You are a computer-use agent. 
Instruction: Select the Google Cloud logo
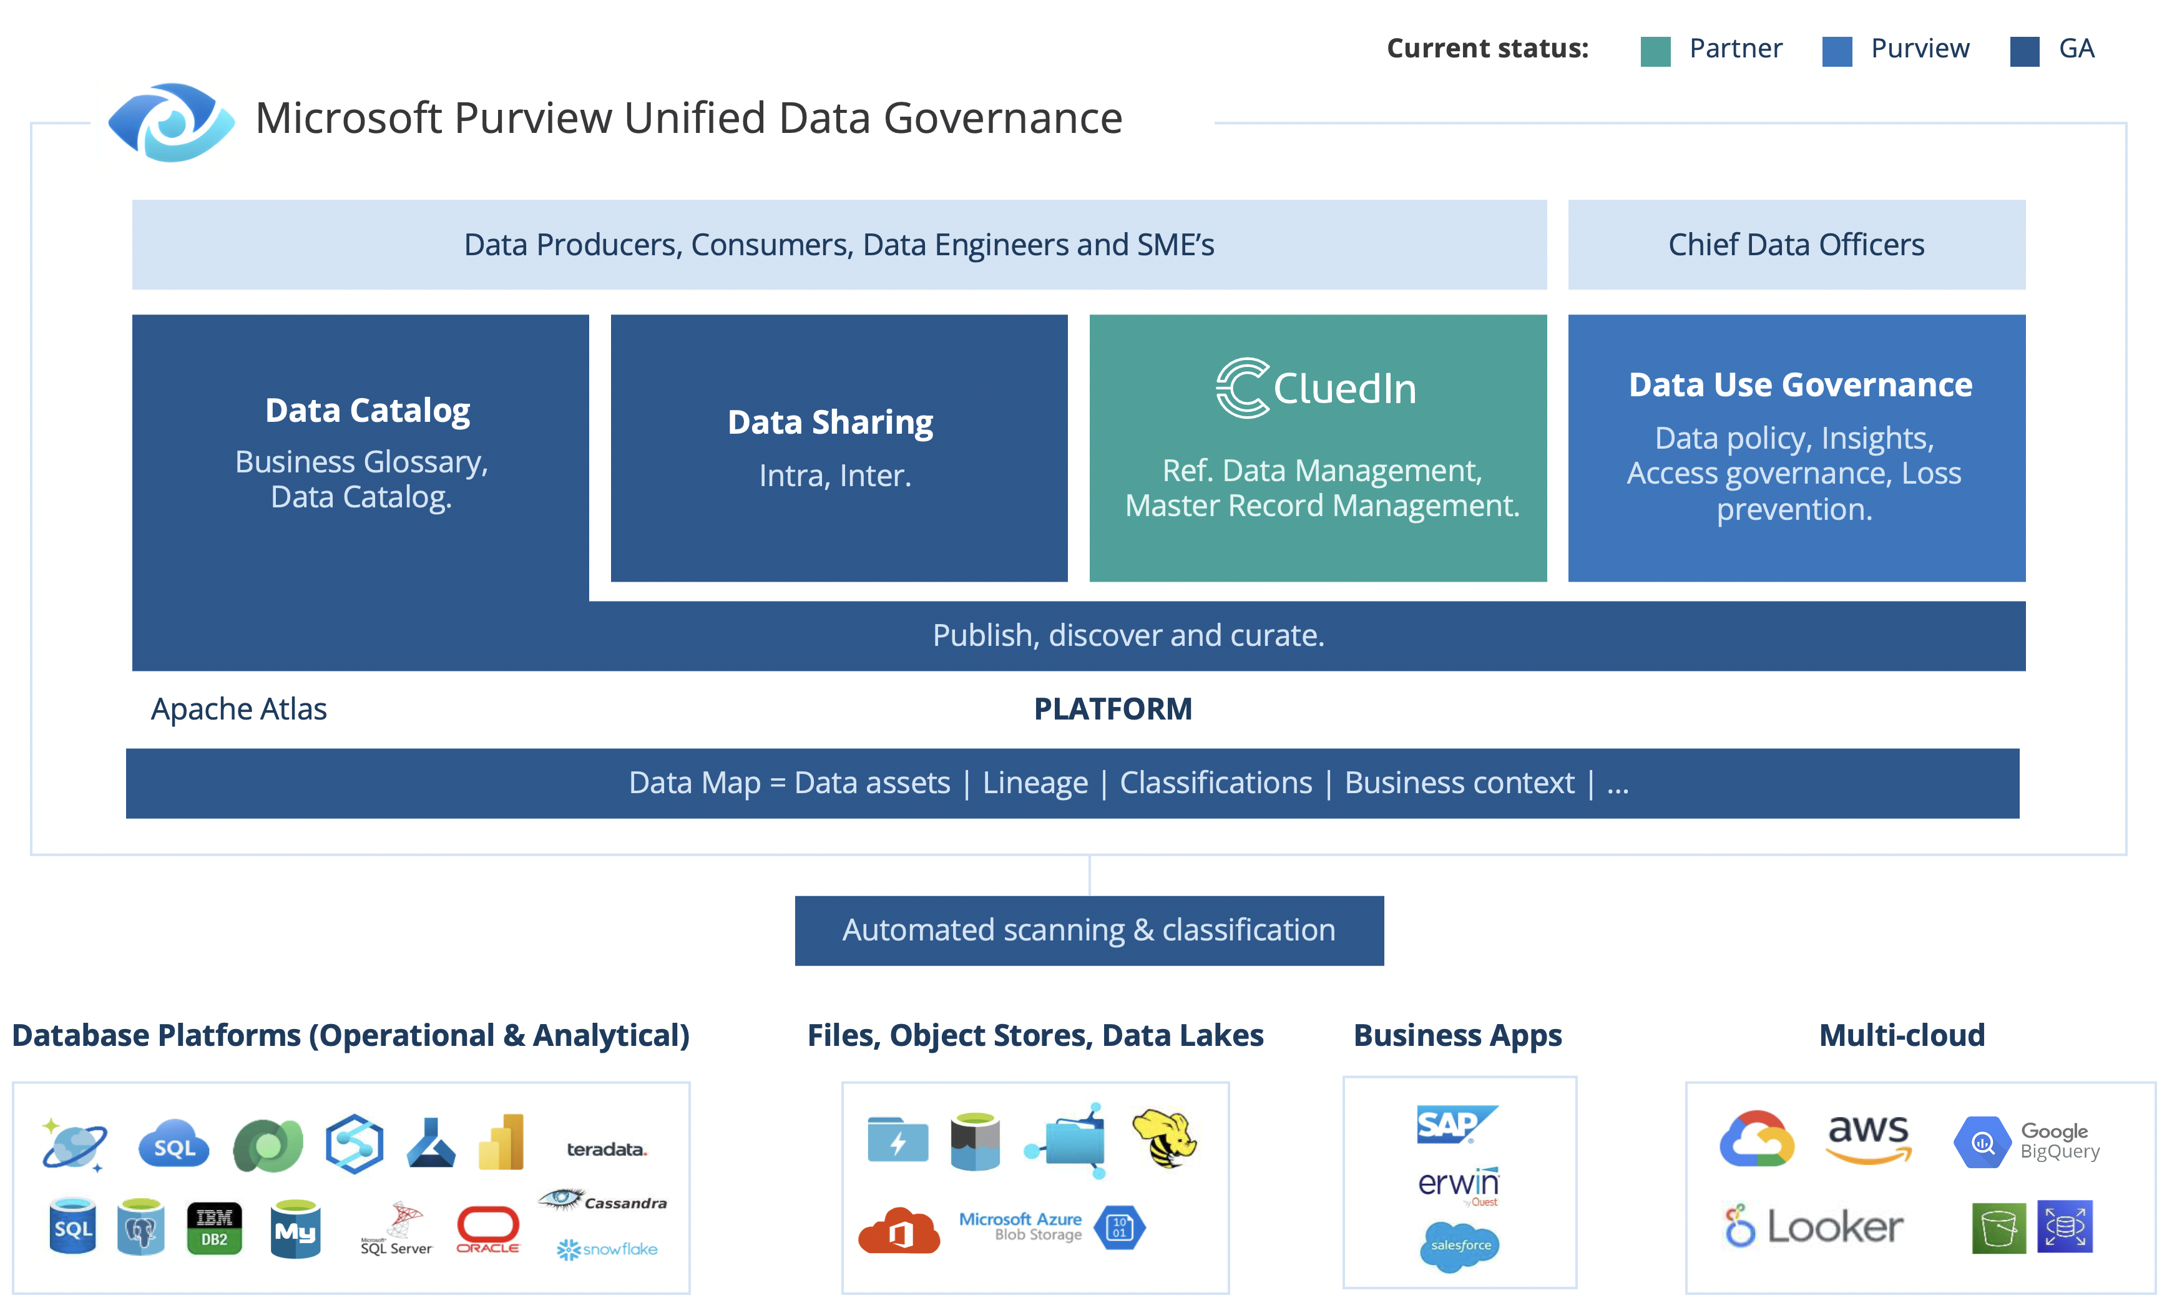click(x=1757, y=1139)
